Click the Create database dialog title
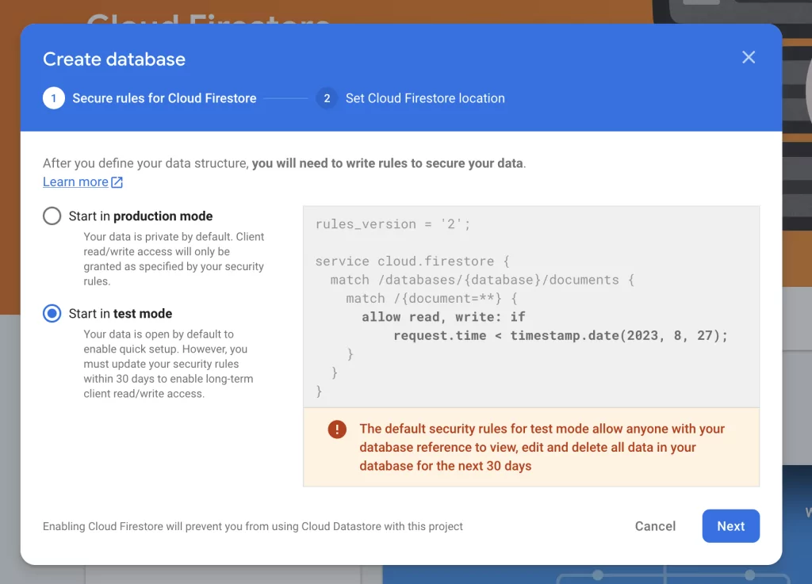This screenshot has height=584, width=812. 114,59
